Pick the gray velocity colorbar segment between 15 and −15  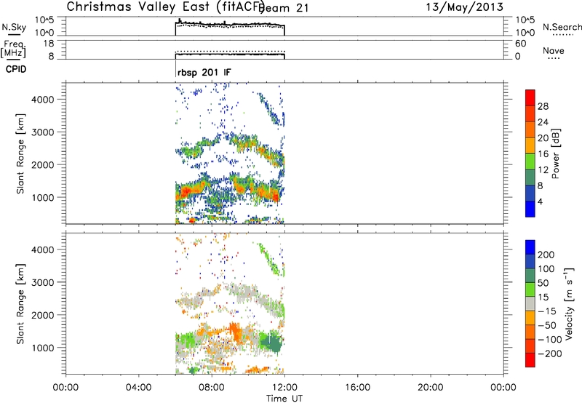click(530, 303)
